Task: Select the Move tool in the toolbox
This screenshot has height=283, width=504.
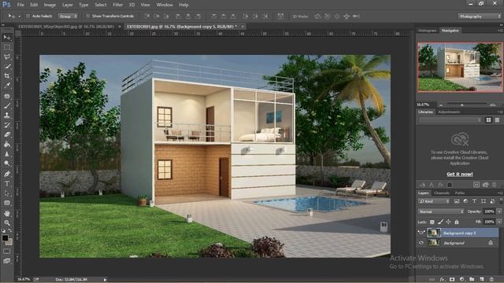Action: (7, 38)
